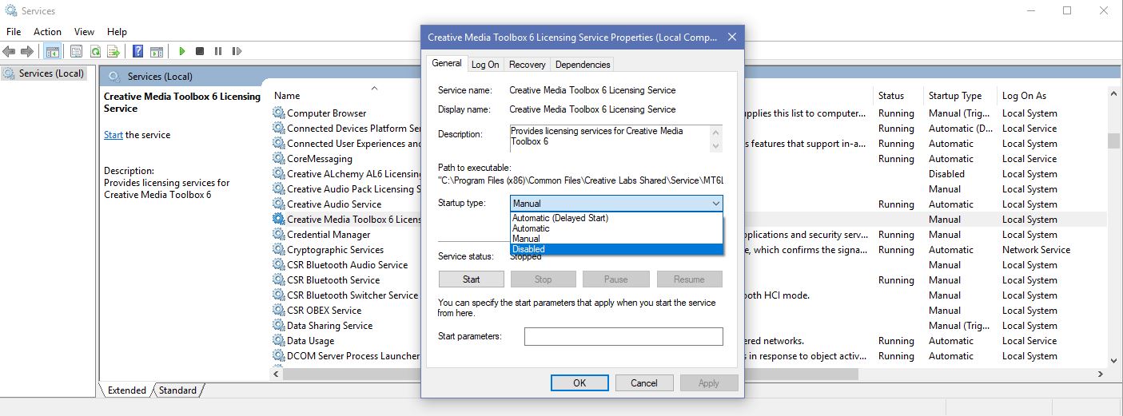Choose Manual option in dropdown list

616,239
